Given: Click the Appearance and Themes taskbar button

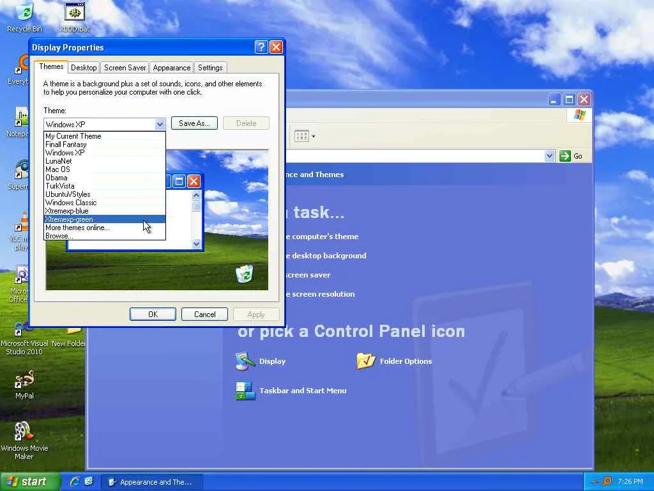Looking at the screenshot, I should (x=152, y=482).
